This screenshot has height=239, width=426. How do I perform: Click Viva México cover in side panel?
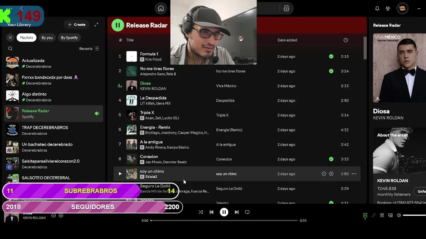pyautogui.click(x=399, y=68)
